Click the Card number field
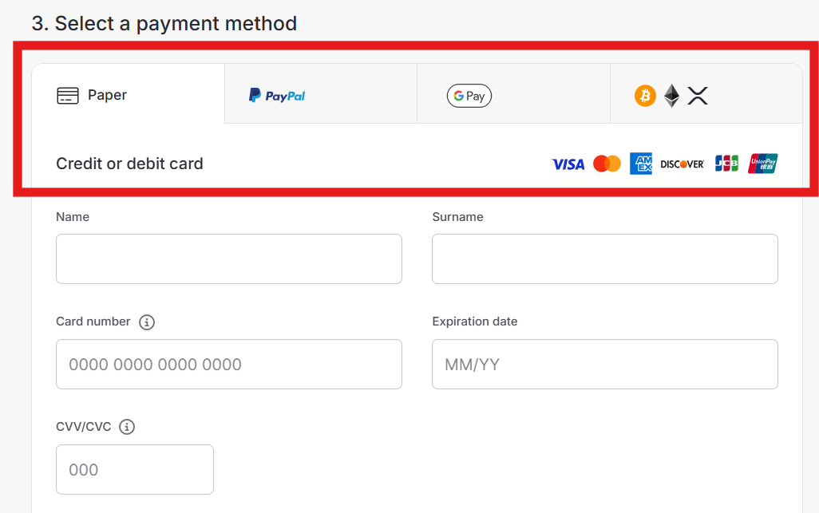Screen dimensions: 819x513 pos(229,365)
